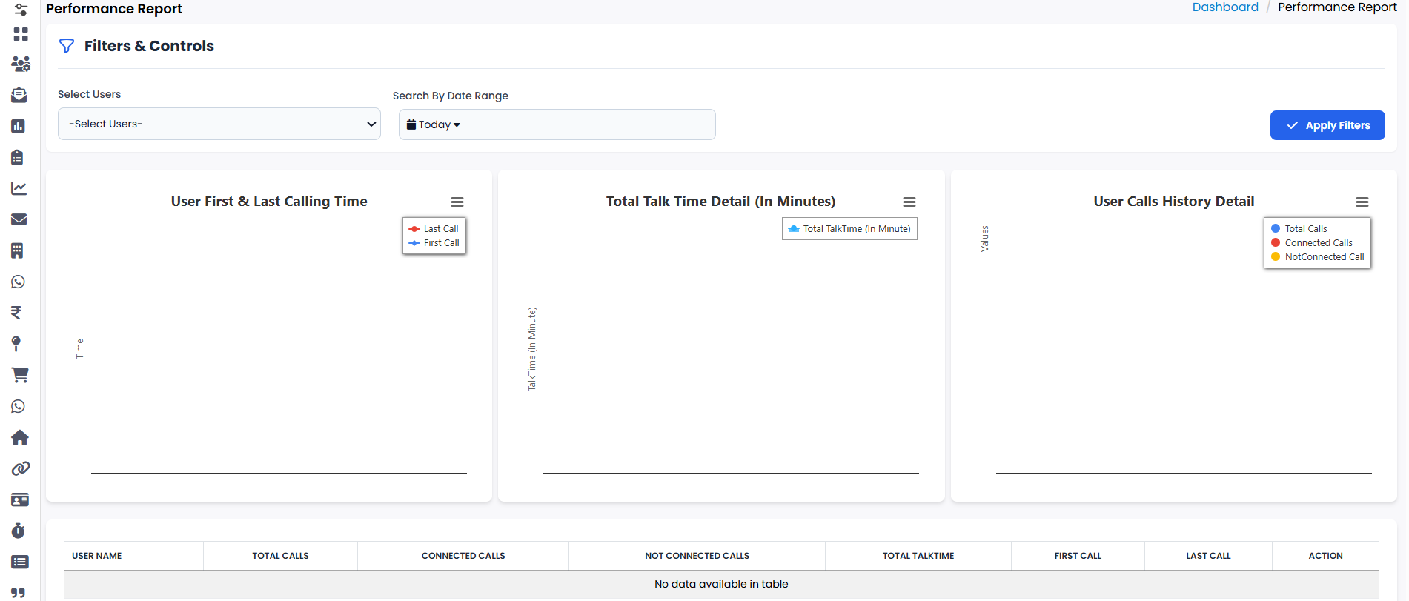Click the stopwatch icon in sidebar
1409x601 pixels.
(x=19, y=531)
